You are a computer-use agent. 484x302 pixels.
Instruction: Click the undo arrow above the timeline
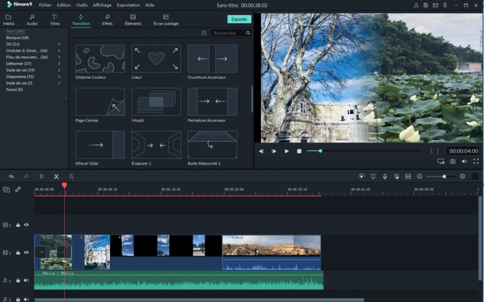pos(11,177)
